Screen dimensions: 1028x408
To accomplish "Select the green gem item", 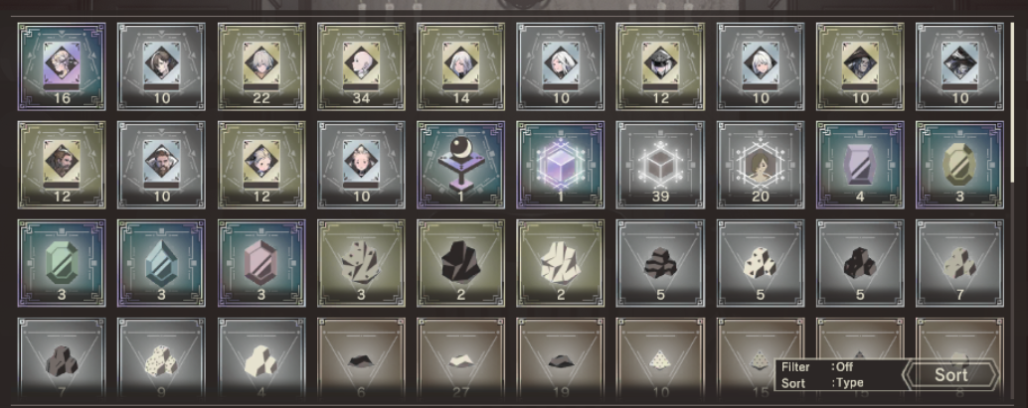I will pyautogui.click(x=62, y=263).
